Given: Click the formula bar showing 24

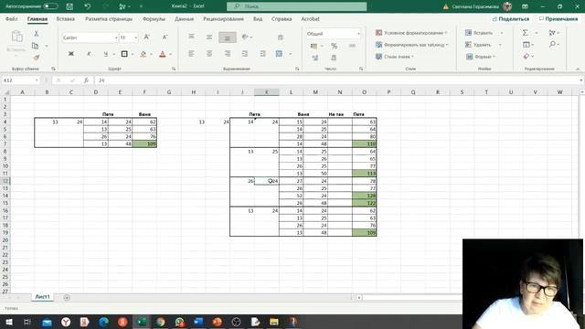Looking at the screenshot, I should point(337,80).
